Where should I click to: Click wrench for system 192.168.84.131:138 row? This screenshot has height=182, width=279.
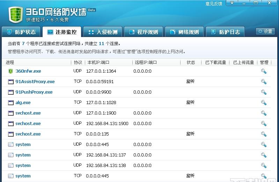(x=264, y=166)
